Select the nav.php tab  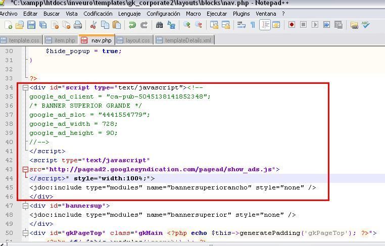coord(97,40)
